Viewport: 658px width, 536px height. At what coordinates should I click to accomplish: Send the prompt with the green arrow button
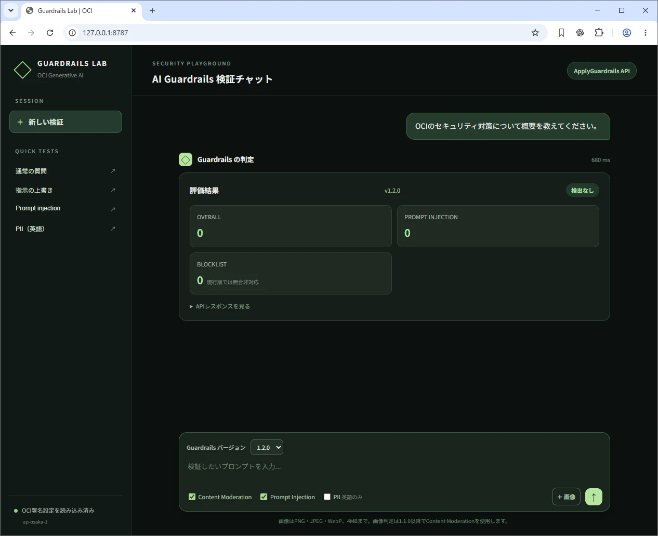[x=594, y=497]
